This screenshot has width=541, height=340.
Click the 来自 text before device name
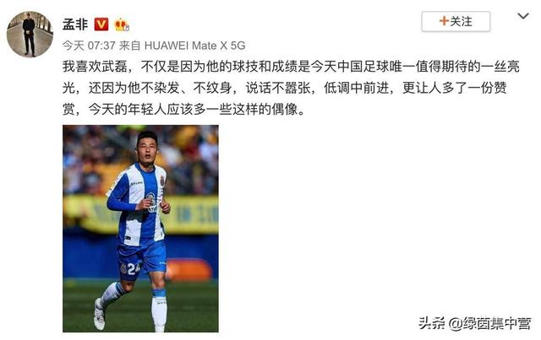[129, 46]
